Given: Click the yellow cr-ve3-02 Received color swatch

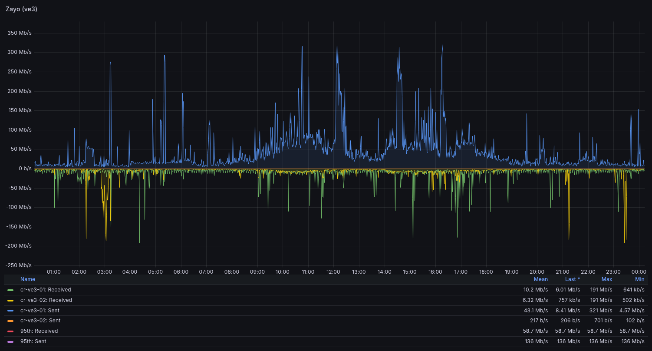Looking at the screenshot, I should tap(10, 300).
